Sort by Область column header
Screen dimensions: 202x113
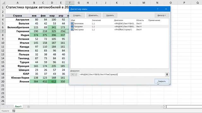pos(140,20)
